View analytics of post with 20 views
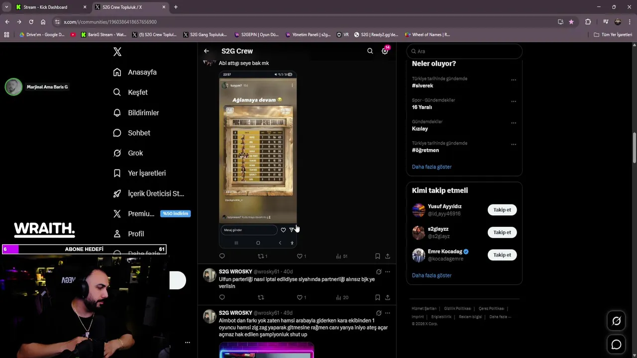The height and width of the screenshot is (358, 637). pyautogui.click(x=342, y=297)
